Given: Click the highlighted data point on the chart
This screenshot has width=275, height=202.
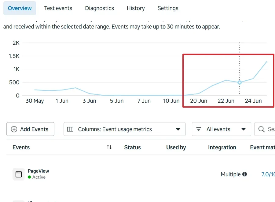Looking at the screenshot, I should point(240,82).
